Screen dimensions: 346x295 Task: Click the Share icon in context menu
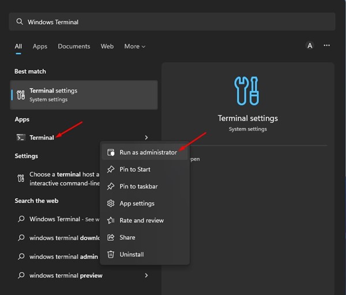point(110,237)
